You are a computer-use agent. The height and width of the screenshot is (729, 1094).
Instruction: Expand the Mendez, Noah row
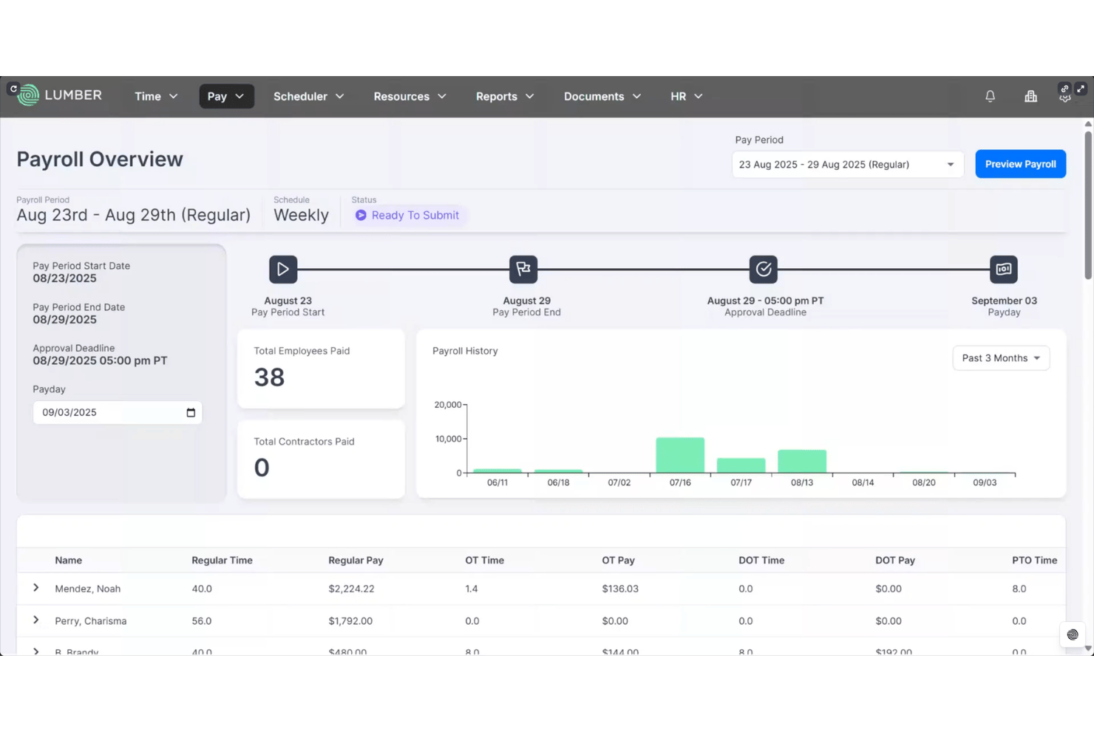coord(35,588)
